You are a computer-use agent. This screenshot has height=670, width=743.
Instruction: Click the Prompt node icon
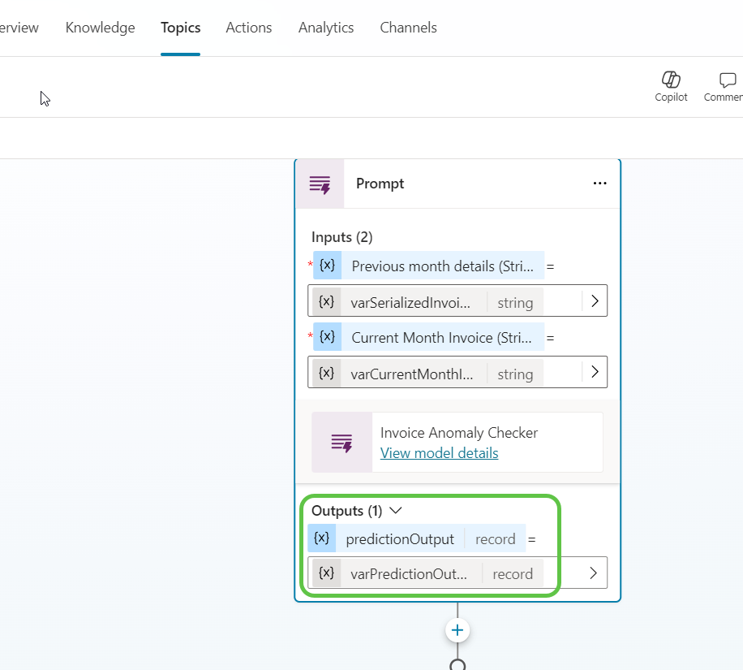pyautogui.click(x=320, y=184)
